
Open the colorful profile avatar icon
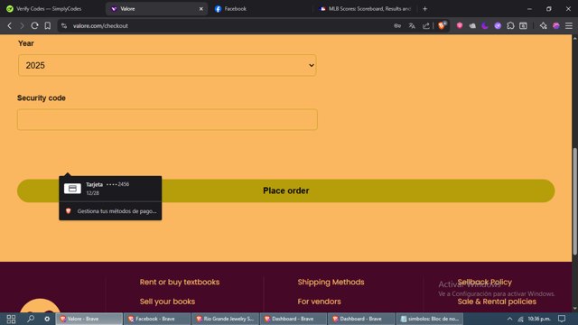coord(556,25)
